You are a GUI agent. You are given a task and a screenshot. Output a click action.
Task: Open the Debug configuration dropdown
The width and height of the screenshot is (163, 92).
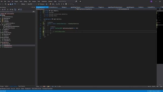pyautogui.click(x=24, y=4)
